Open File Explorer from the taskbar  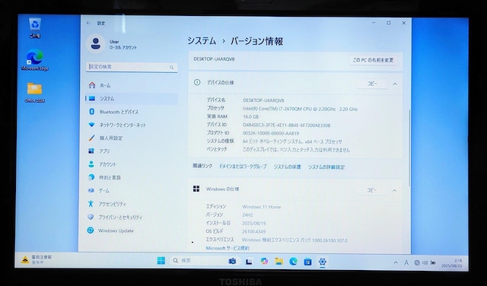point(279,262)
